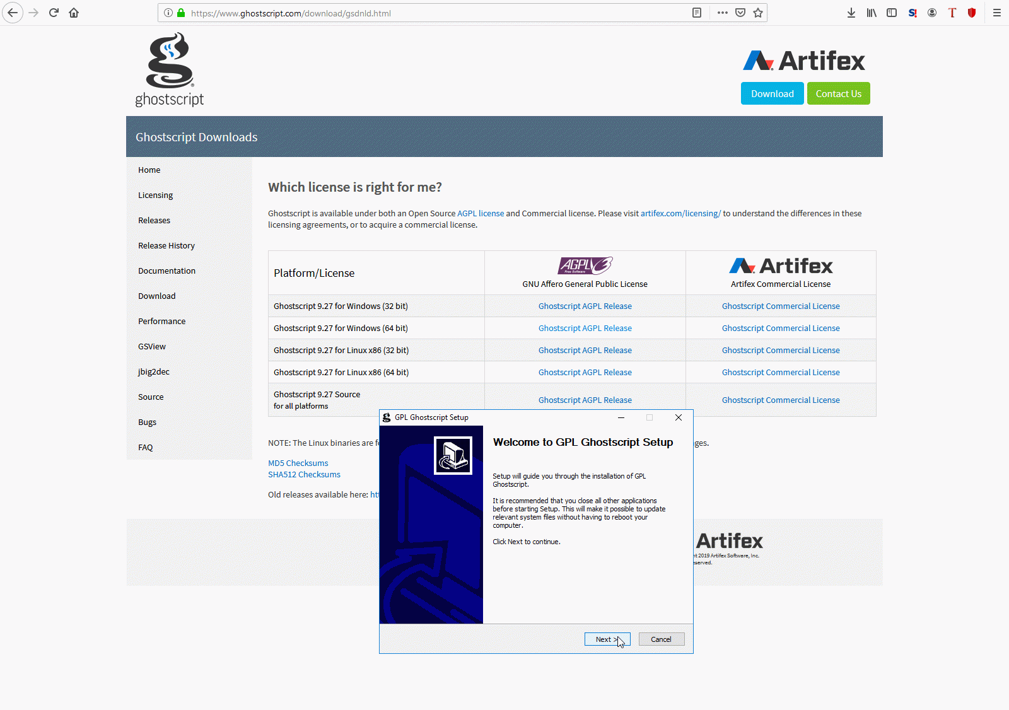Open Commercial License for Linux x86 32 bit
This screenshot has height=710, width=1009.
pos(781,350)
